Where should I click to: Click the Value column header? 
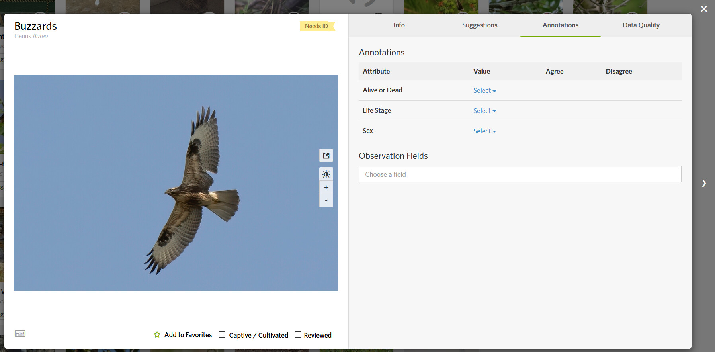click(482, 71)
